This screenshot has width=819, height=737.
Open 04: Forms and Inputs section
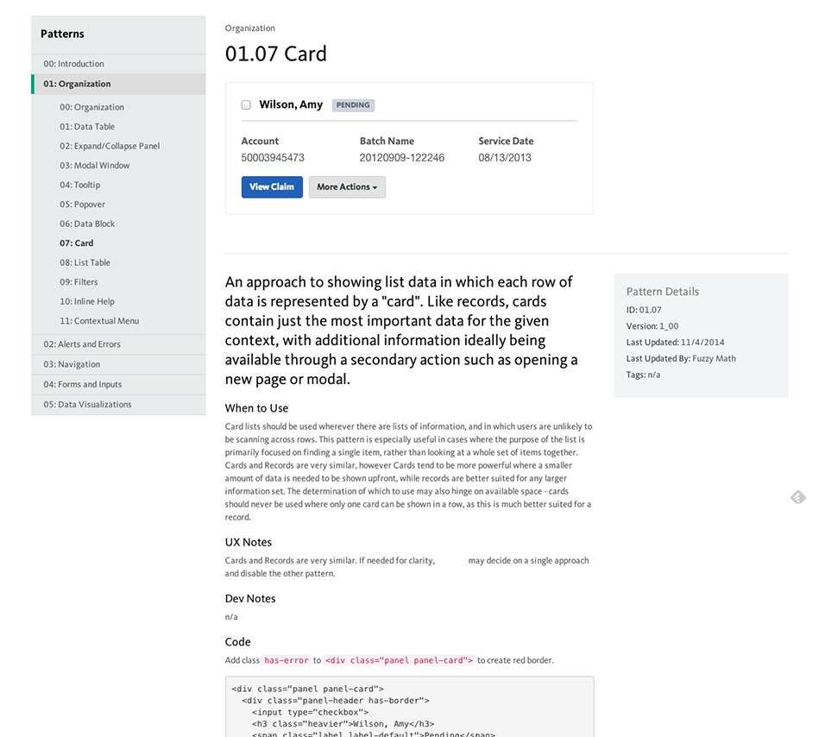click(x=118, y=384)
